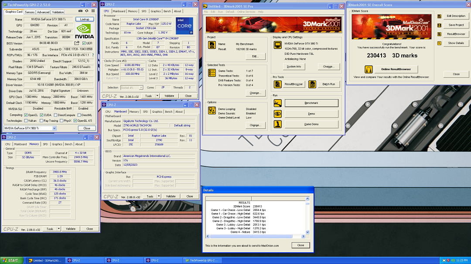Switch to Advanced tab in GPU-Z
The height and width of the screenshot is (264, 471).
click(x=43, y=12)
